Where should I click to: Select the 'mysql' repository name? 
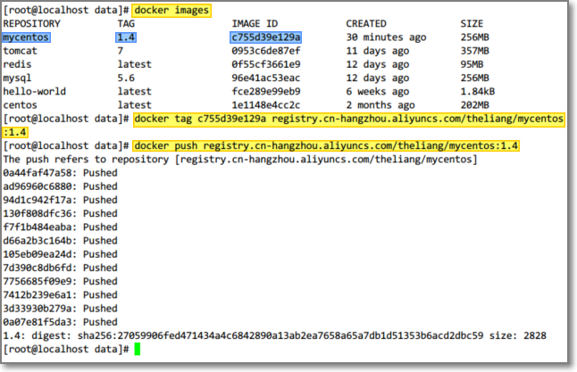pyautogui.click(x=17, y=78)
